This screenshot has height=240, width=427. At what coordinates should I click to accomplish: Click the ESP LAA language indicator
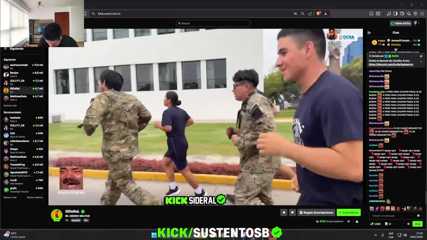(391, 235)
